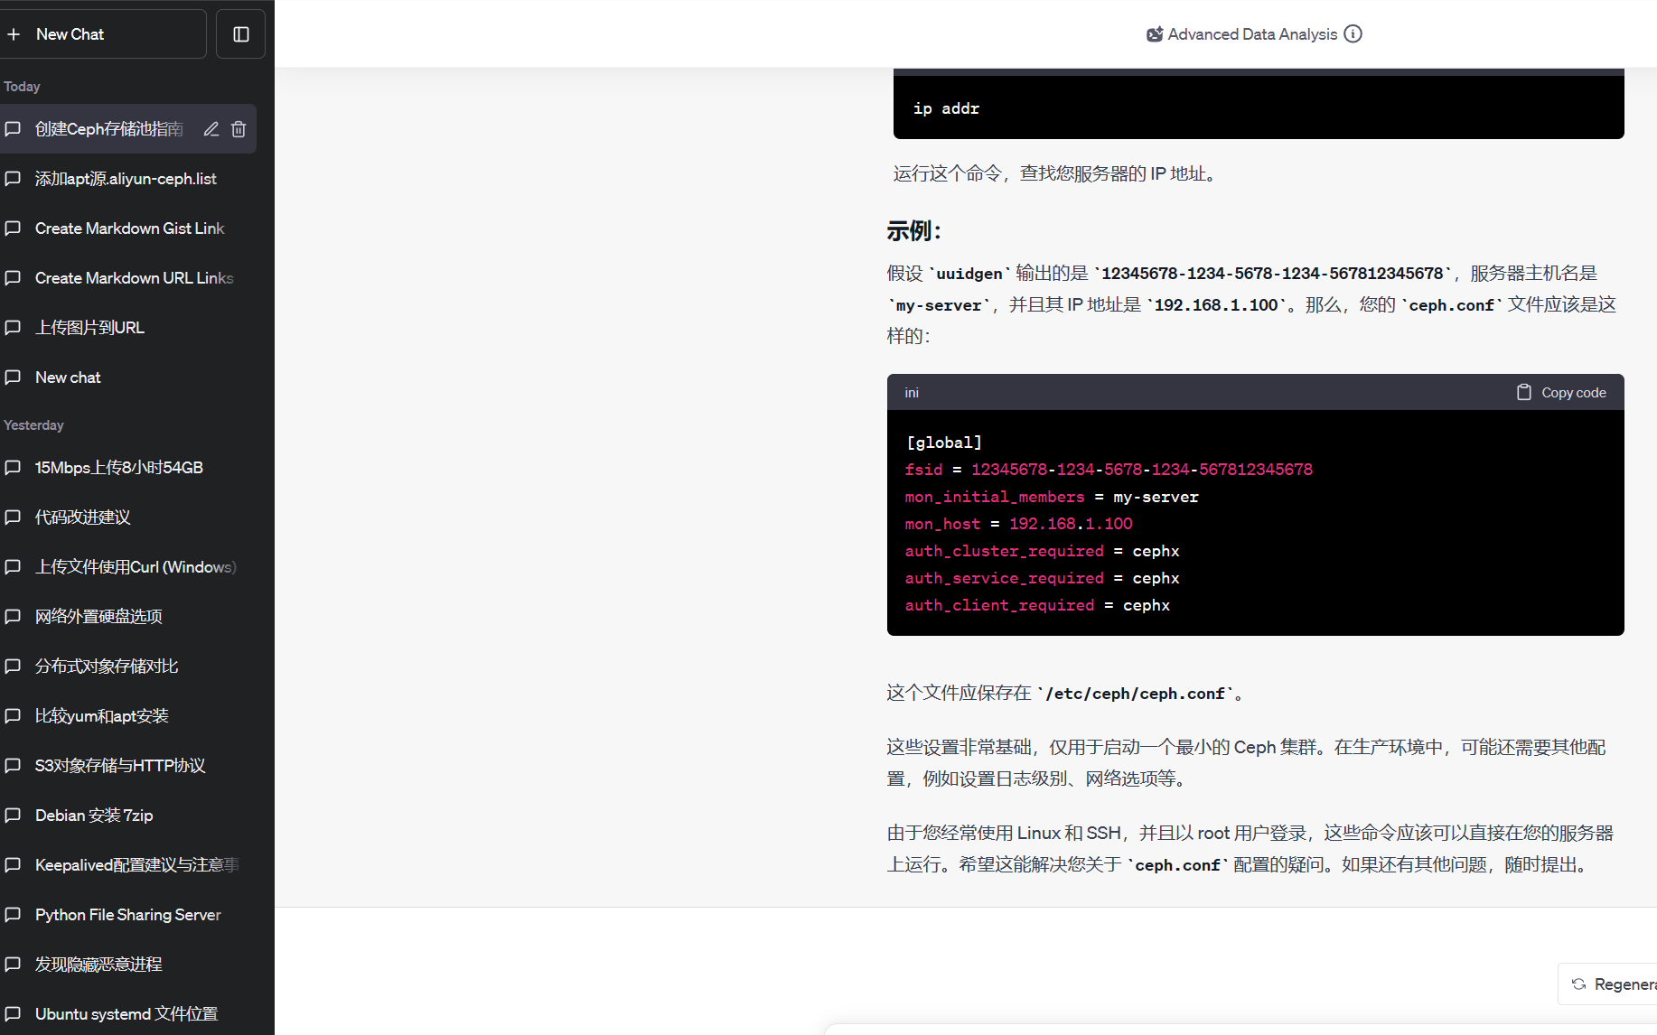Image resolution: width=1657 pixels, height=1035 pixels.
Task: Toggle the sidebar panel icon
Action: click(240, 34)
